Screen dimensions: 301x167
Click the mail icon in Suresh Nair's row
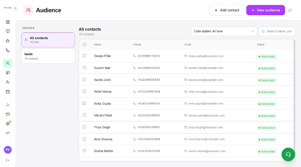(x=186, y=68)
